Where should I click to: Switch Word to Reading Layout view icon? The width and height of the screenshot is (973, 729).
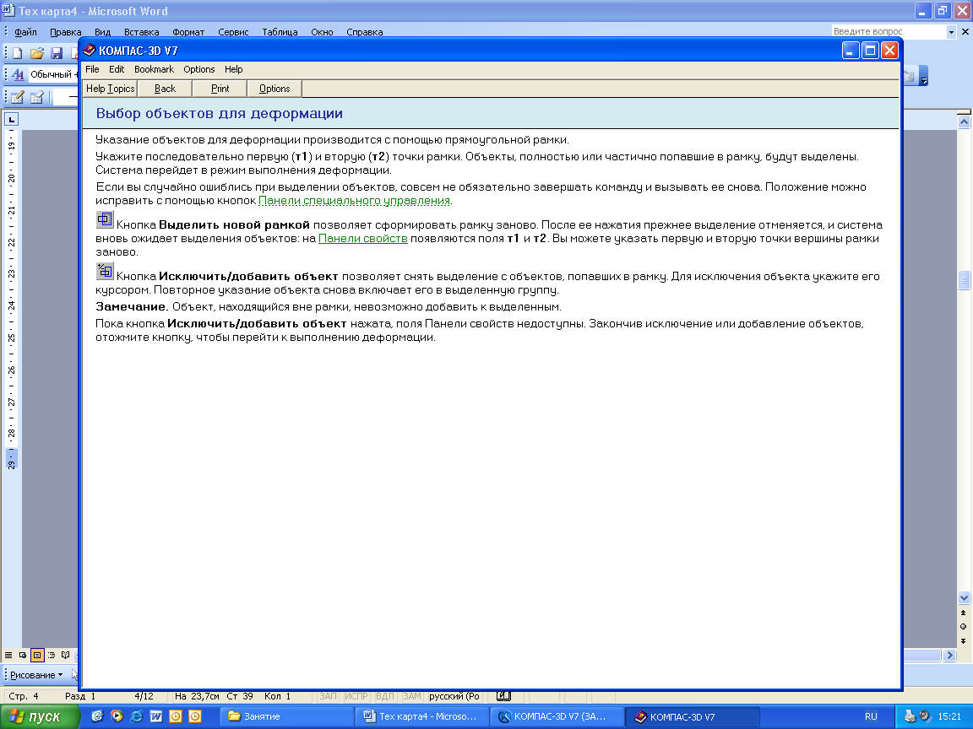click(x=65, y=655)
